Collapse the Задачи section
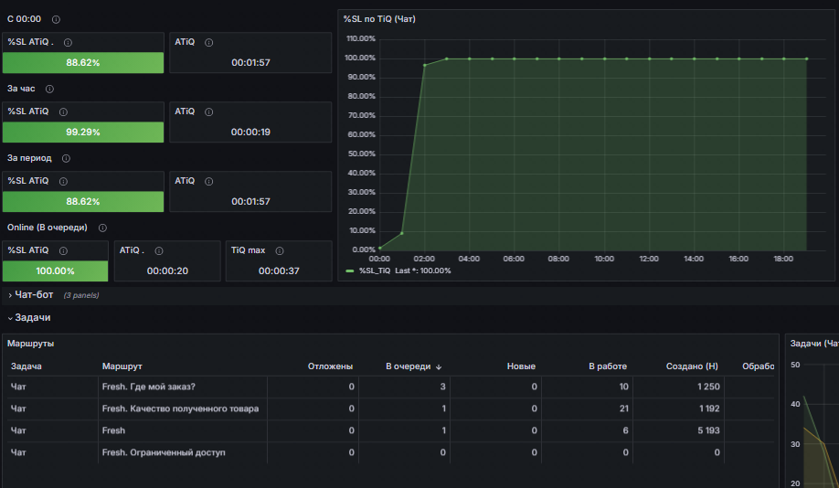Image resolution: width=839 pixels, height=488 pixels. click(29, 317)
